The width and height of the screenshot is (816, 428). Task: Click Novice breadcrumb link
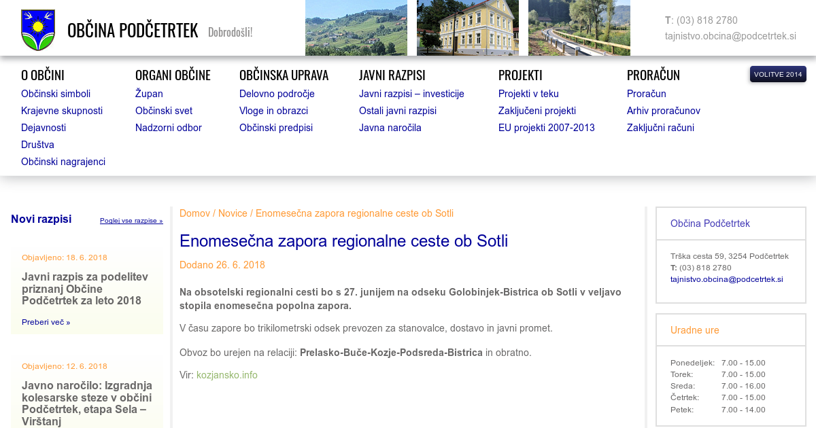click(233, 213)
